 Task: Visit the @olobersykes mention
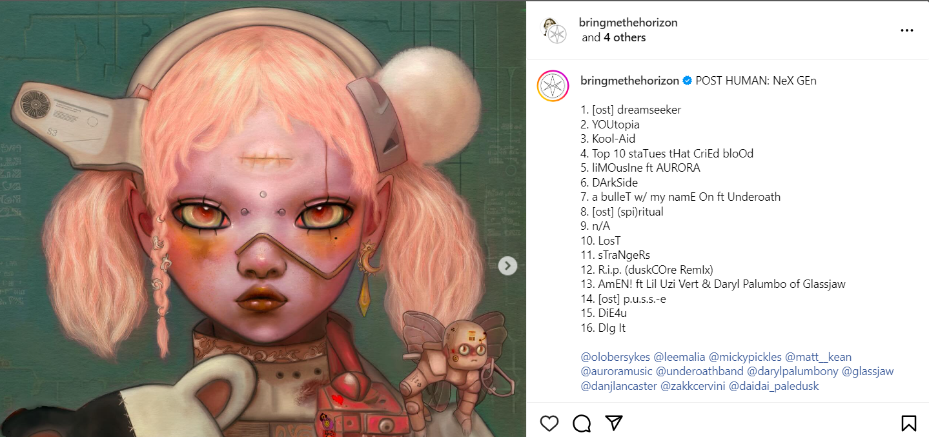pos(616,357)
